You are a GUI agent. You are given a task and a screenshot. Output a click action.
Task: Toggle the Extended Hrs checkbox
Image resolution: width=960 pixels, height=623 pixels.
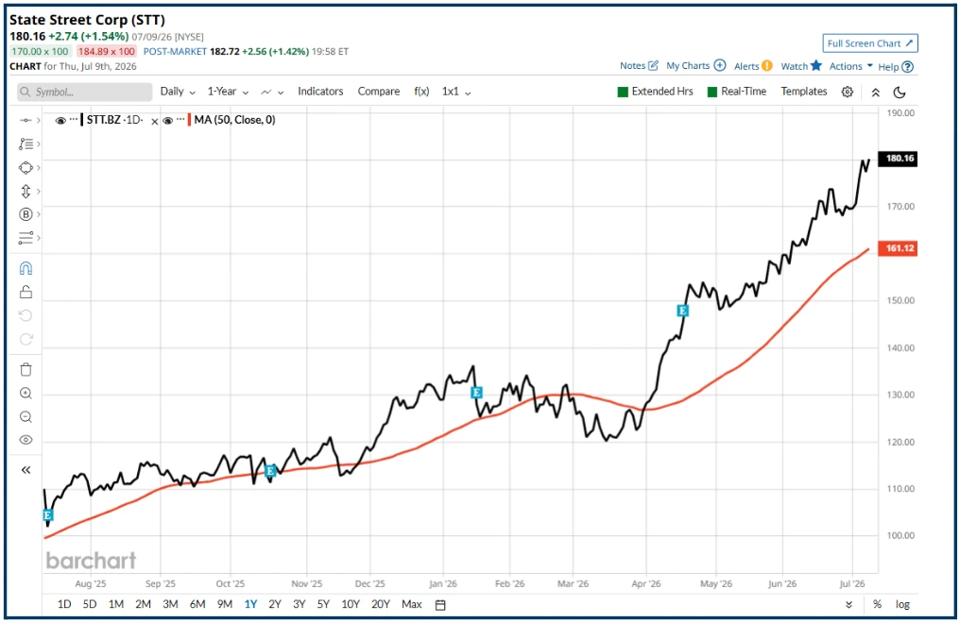pos(624,93)
